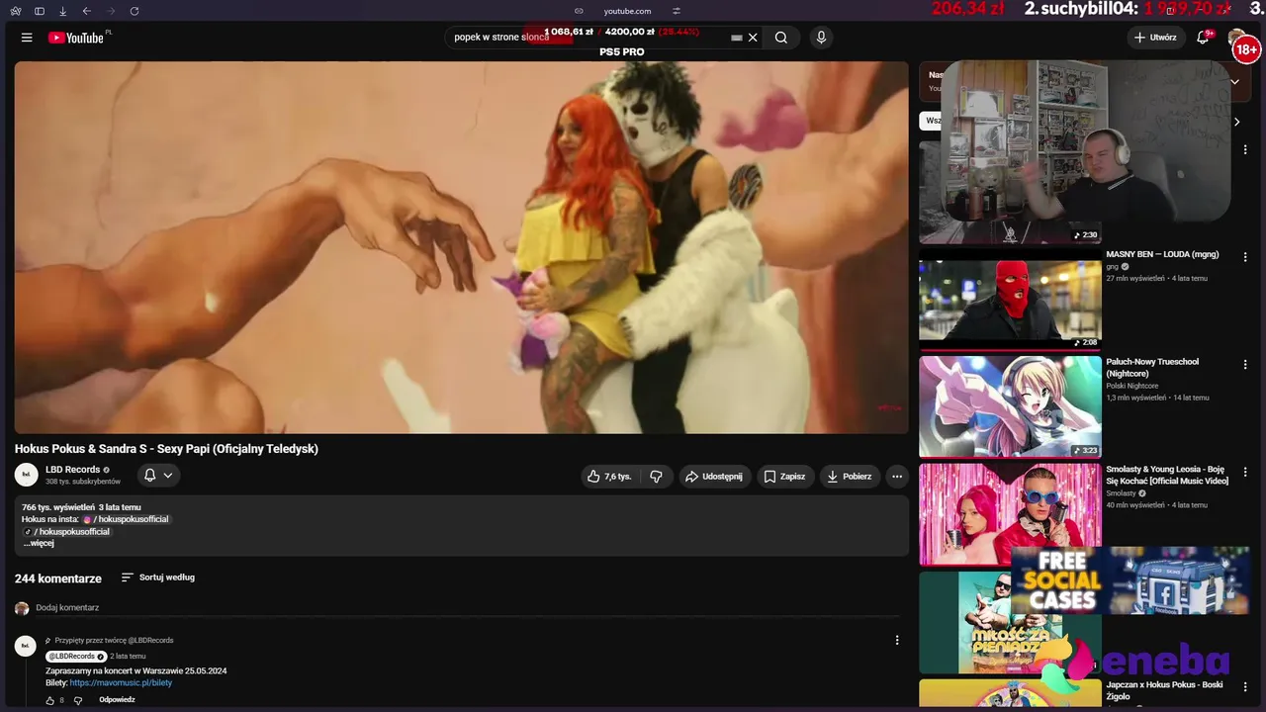Open options for Smolasty & Young Leosia video
Screen dimensions: 1266x712
pos(1245,473)
